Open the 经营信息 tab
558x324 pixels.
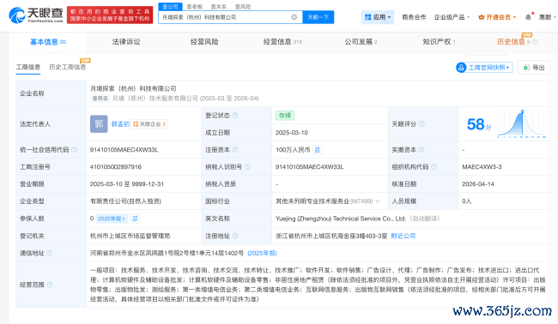[282, 42]
